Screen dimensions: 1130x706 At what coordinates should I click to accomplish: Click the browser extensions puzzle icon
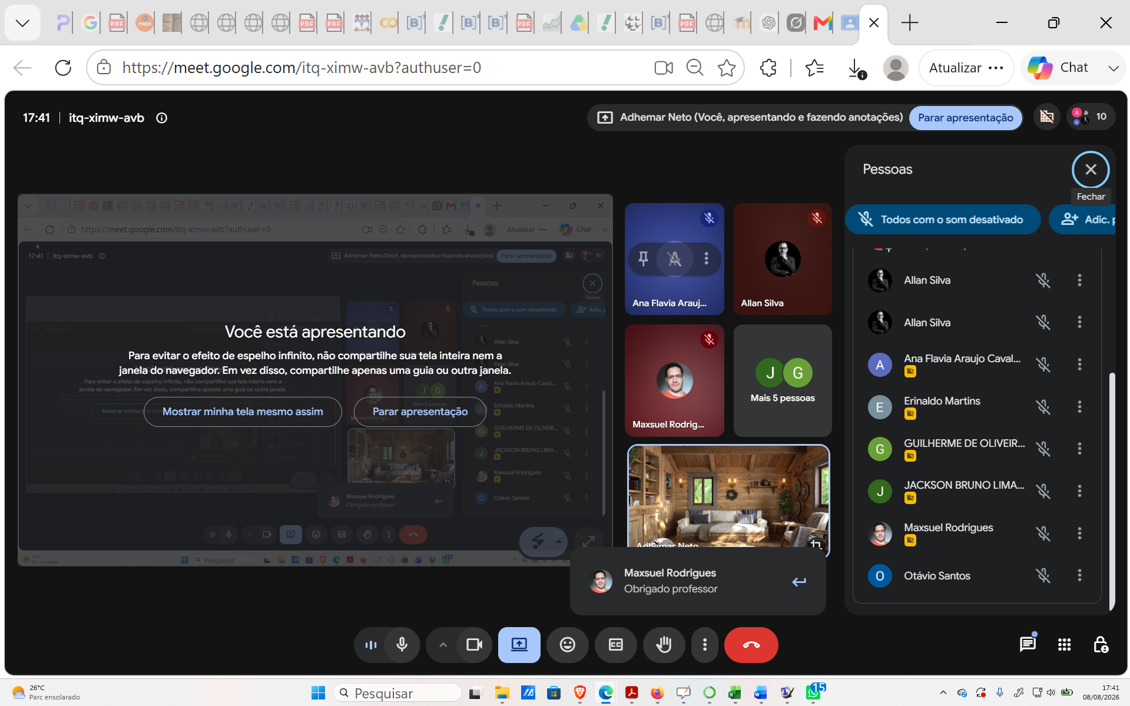[x=768, y=68]
